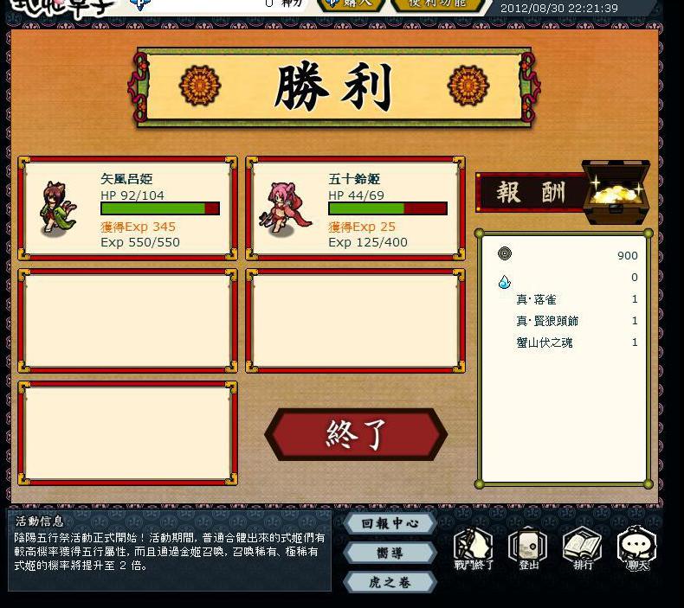Screen dimensions: 684x608
Task: Select the 矢風呂姬 character sprite
Action: [x=57, y=209]
